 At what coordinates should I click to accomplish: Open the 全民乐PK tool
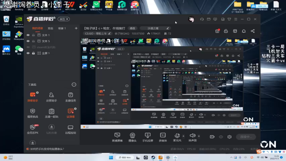(33, 129)
